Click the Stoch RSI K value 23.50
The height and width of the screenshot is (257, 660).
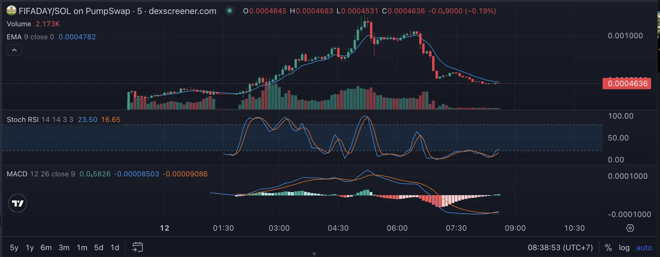pyautogui.click(x=87, y=120)
